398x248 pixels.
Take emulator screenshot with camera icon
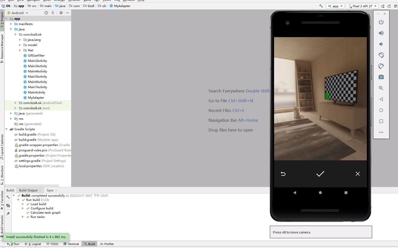pos(381,77)
